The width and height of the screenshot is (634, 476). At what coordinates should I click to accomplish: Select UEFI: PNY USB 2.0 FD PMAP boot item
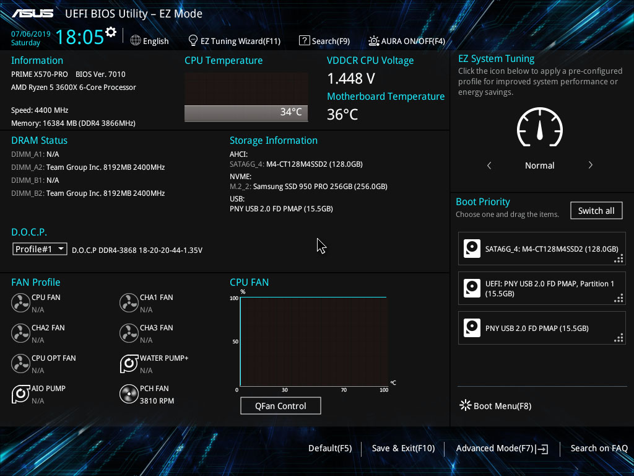pyautogui.click(x=542, y=288)
